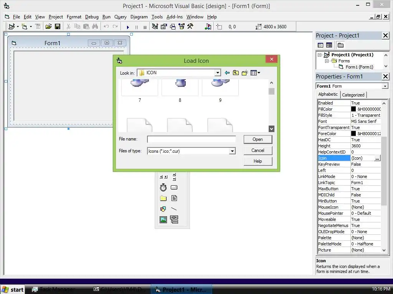Open the Object Browser from the toolbar
393x294 pixels.
coord(182,26)
